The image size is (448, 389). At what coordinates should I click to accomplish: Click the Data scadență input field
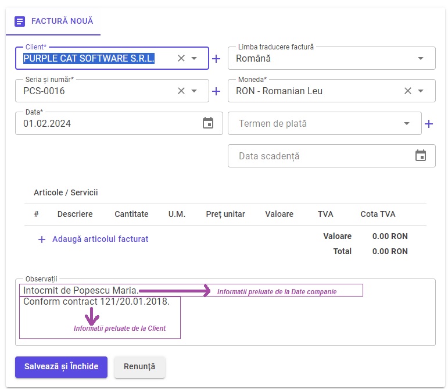tap(331, 156)
